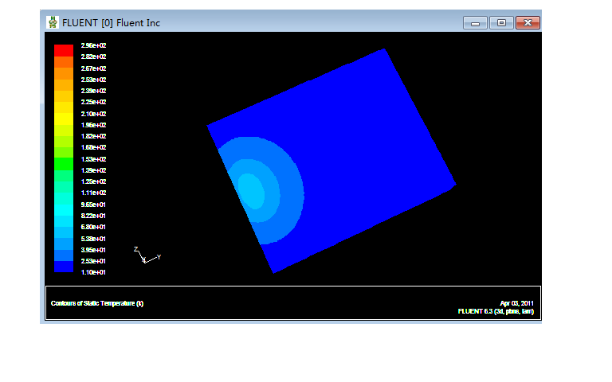612x382 pixels.
Task: Click the FLUENT 6.3 version text
Action: (495, 311)
